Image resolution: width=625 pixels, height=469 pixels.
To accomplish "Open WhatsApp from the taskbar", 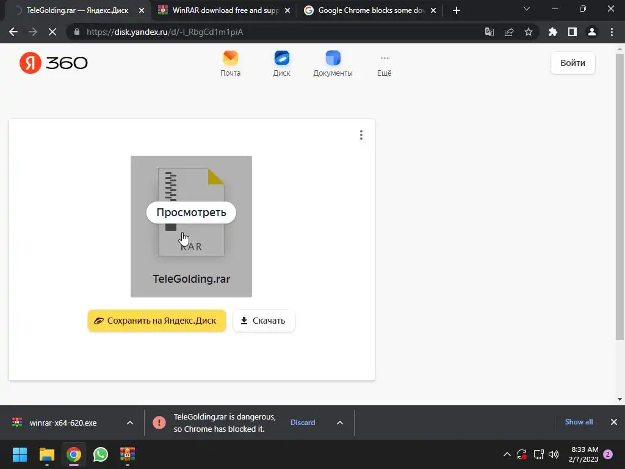I will 101,454.
